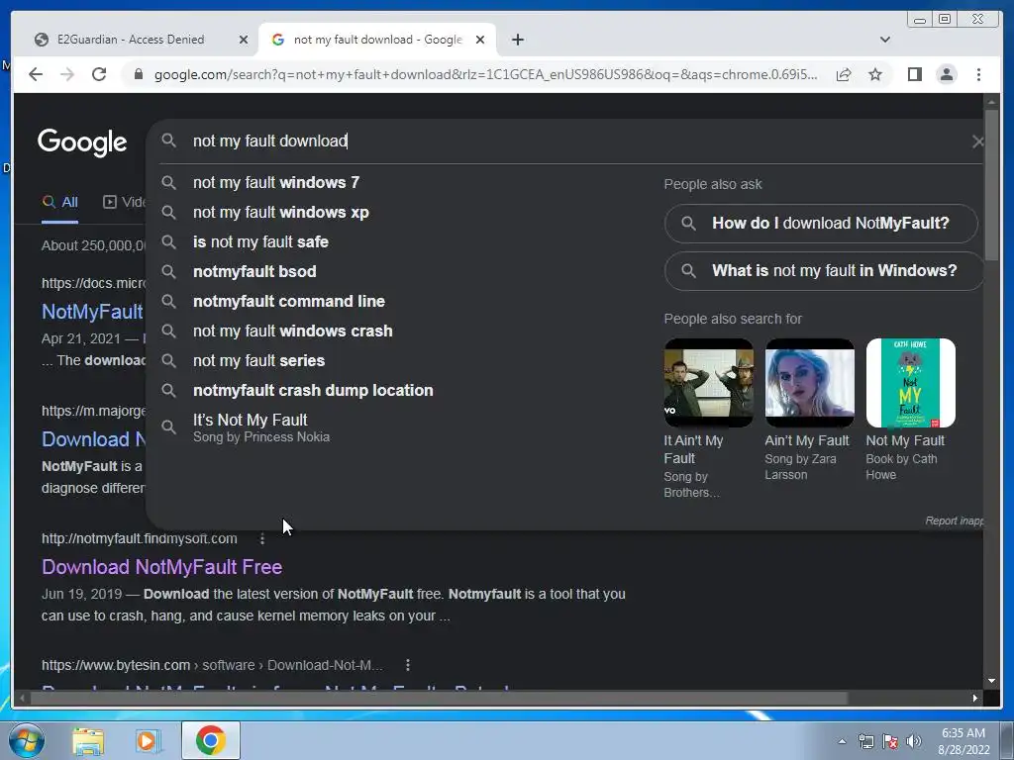Click the horizontal scrollbar left arrow

(x=23, y=698)
